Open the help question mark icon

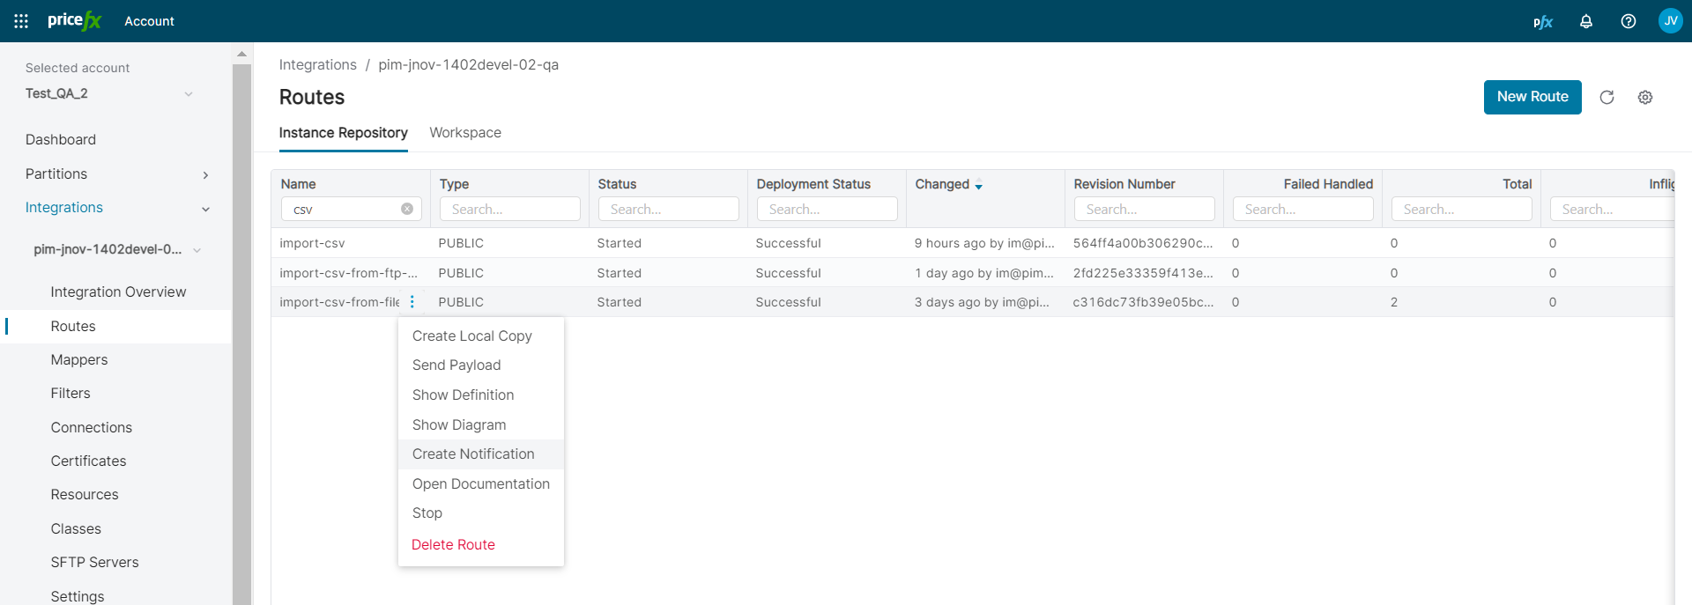[1628, 21]
